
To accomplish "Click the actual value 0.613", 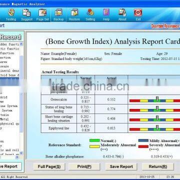I will coord(111,128).
